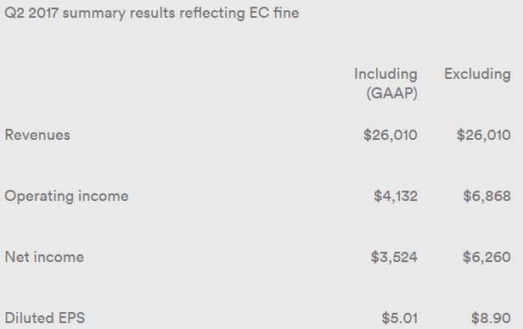523x329 pixels.
Task: Click diluted EPS value $8.90
Action: click(491, 318)
